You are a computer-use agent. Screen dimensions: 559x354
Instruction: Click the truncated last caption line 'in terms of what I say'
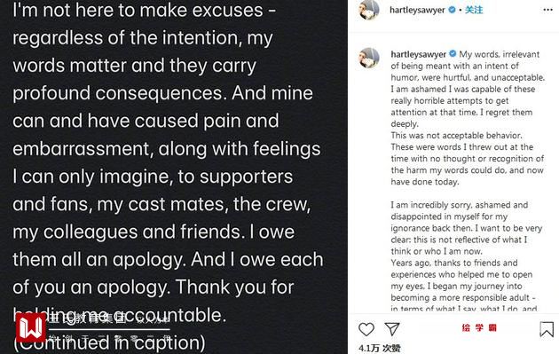[x=464, y=309]
